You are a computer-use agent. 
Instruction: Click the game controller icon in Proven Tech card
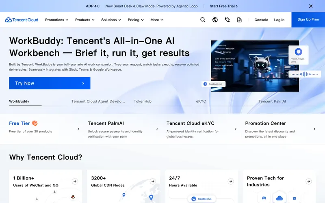click(x=264, y=198)
